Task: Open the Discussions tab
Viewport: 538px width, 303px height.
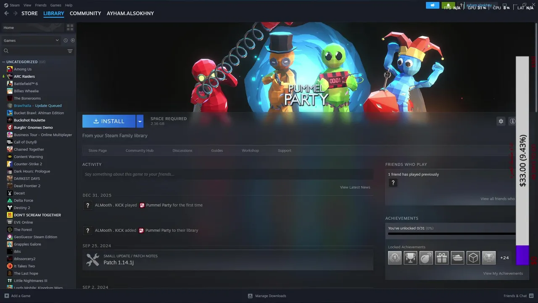Action: click(182, 151)
